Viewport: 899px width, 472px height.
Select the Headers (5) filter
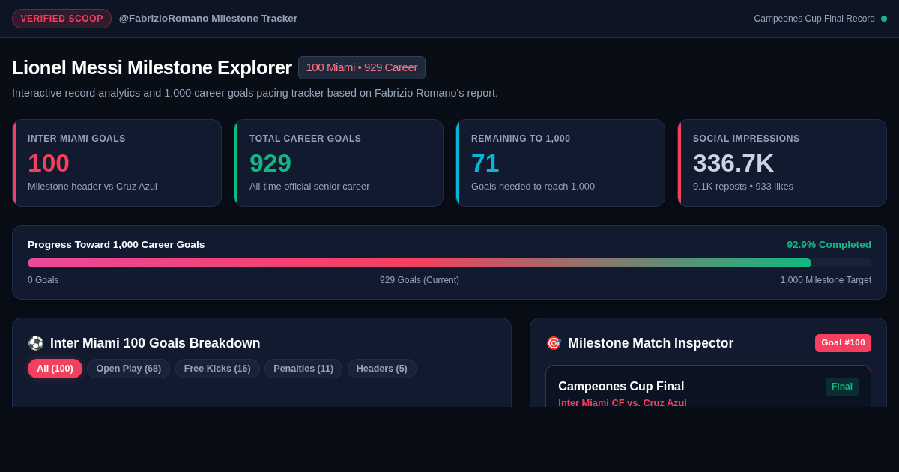(x=382, y=369)
